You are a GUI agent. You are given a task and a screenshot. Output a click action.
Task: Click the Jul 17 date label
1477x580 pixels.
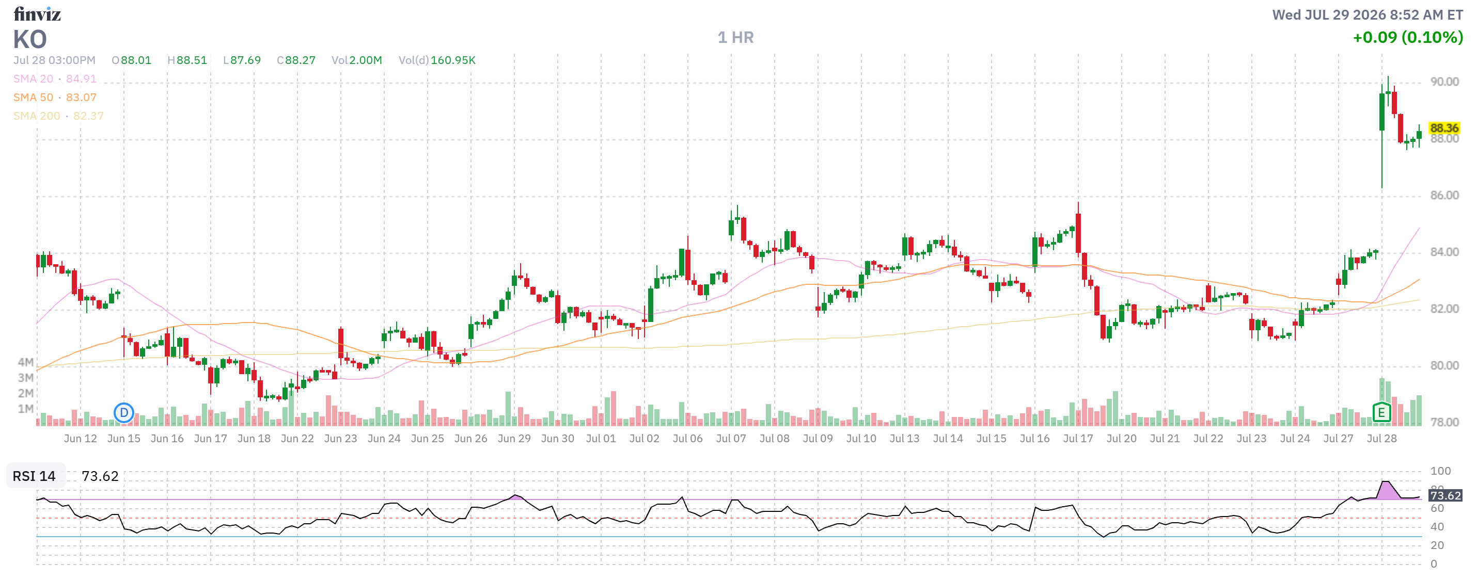[1078, 439]
